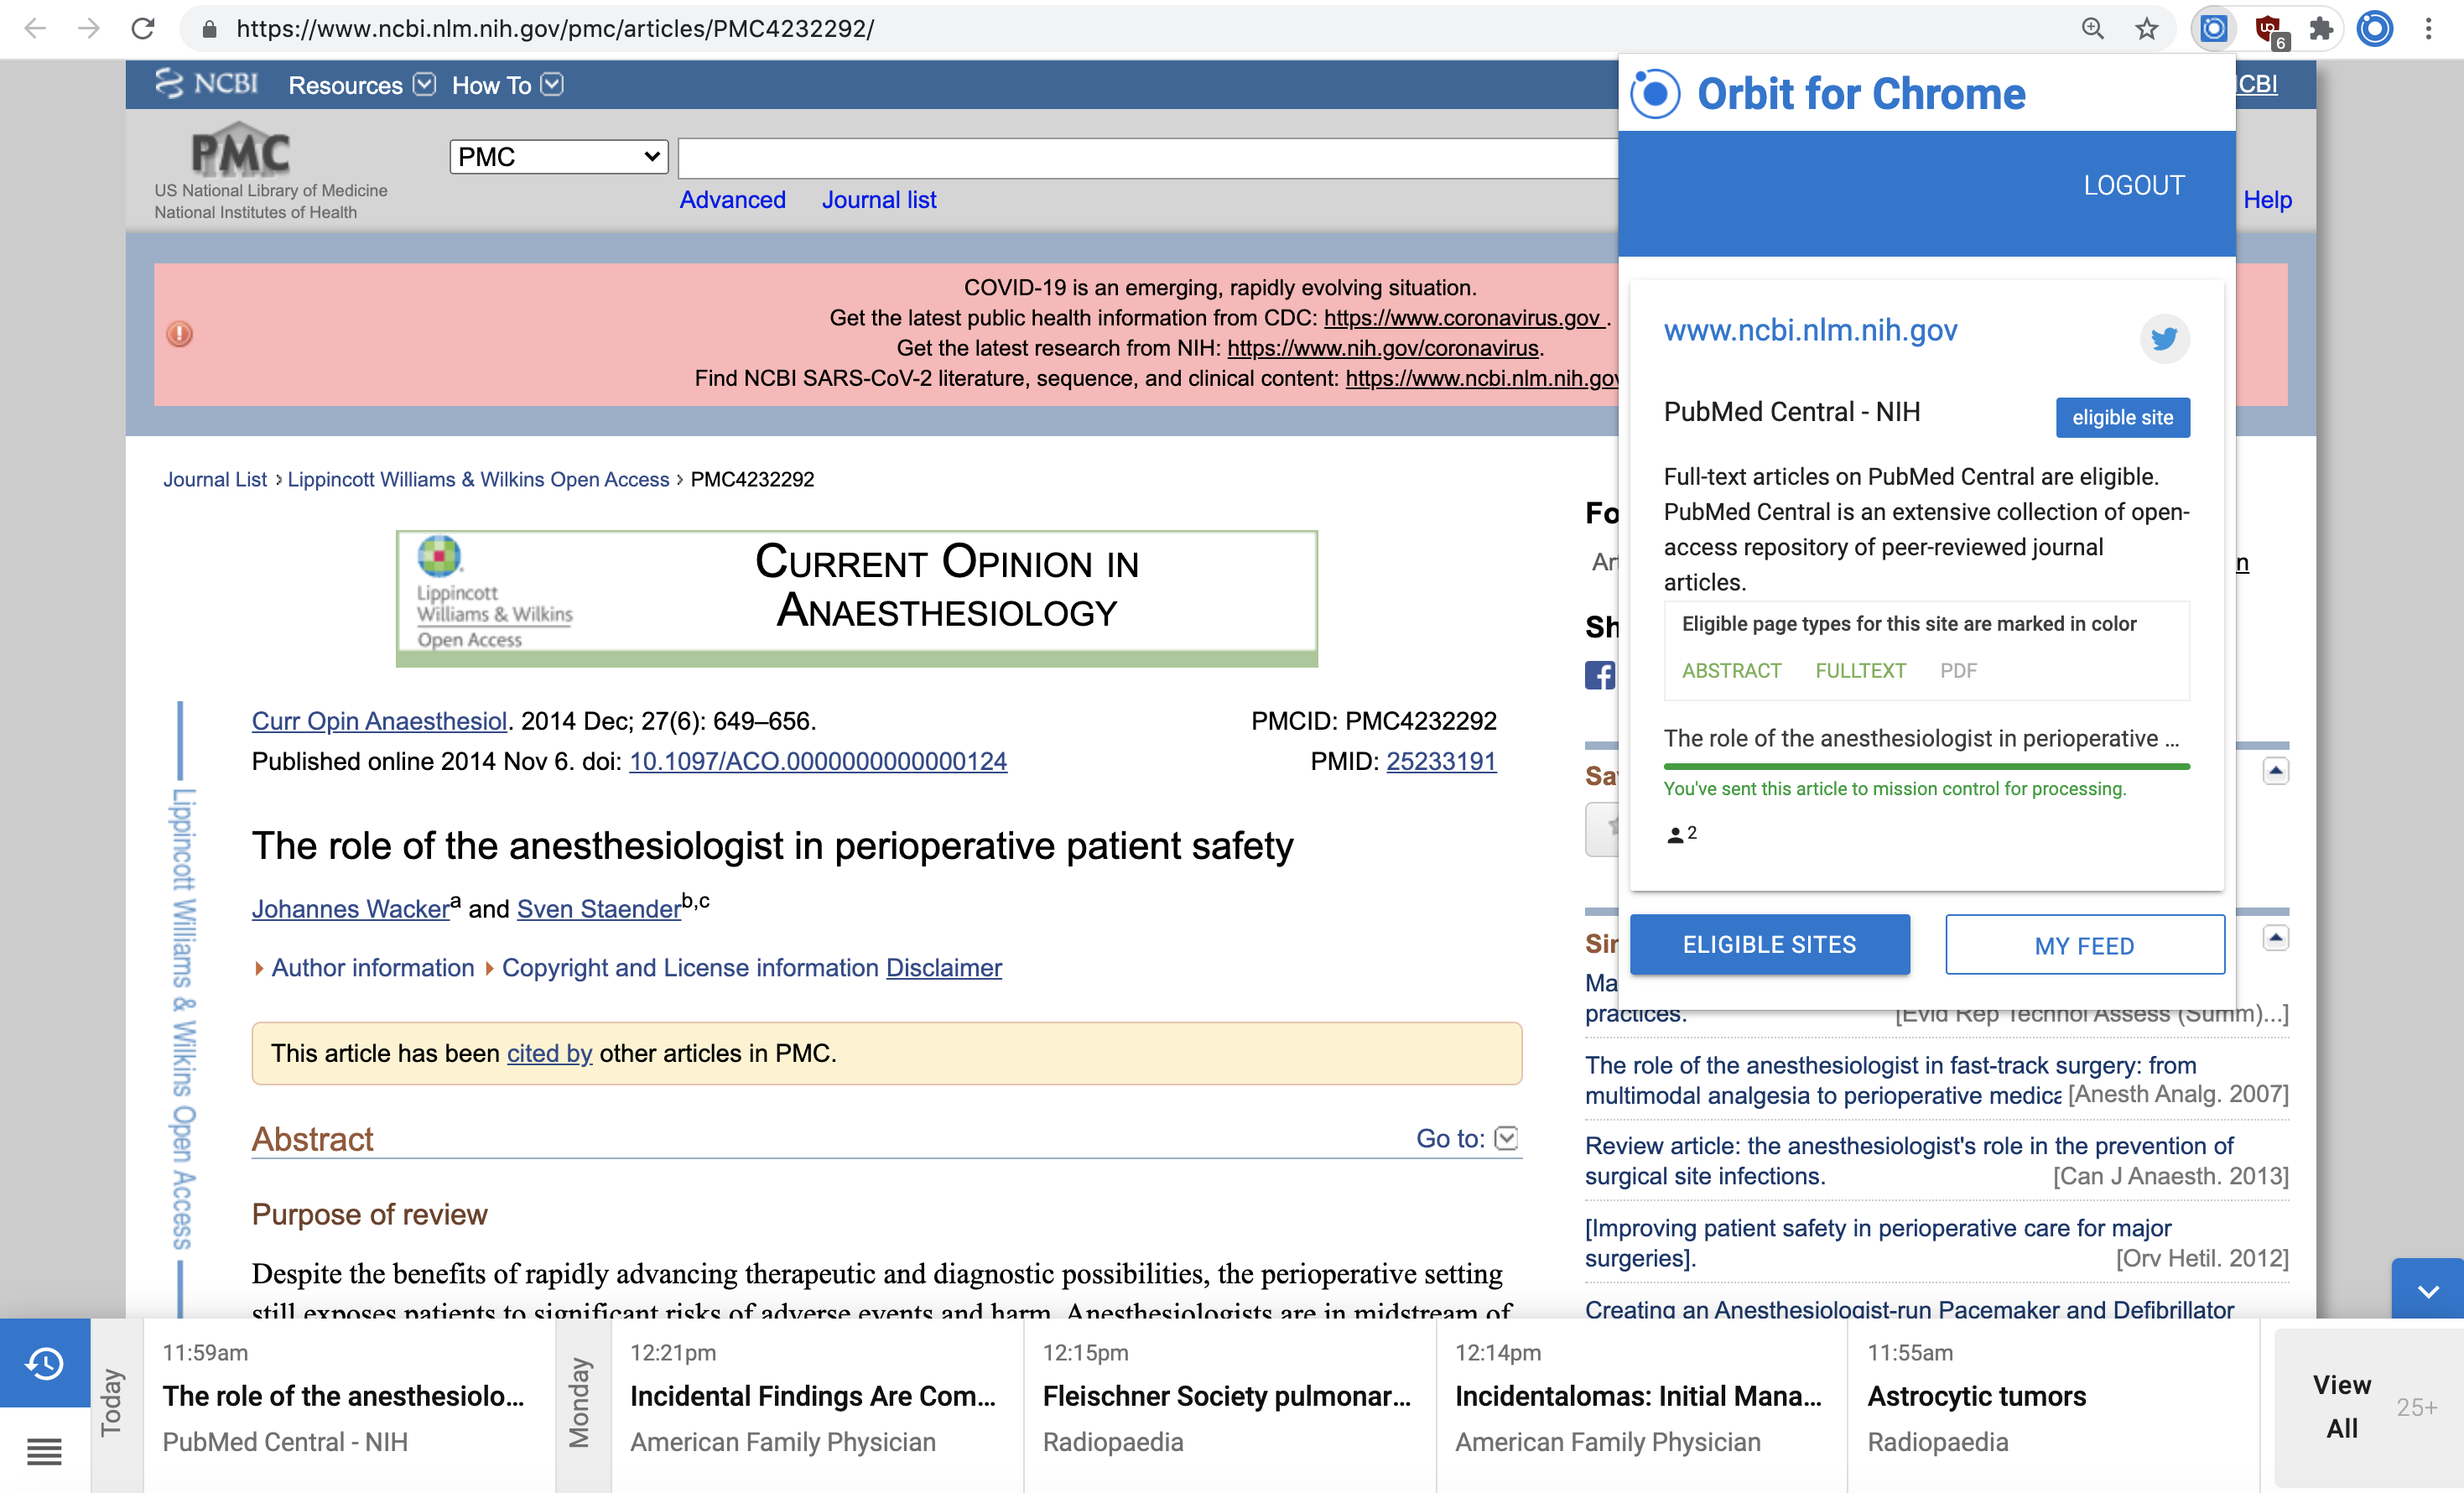The height and width of the screenshot is (1493, 2464).
Task: Click the Advanced search link
Action: (x=733, y=200)
